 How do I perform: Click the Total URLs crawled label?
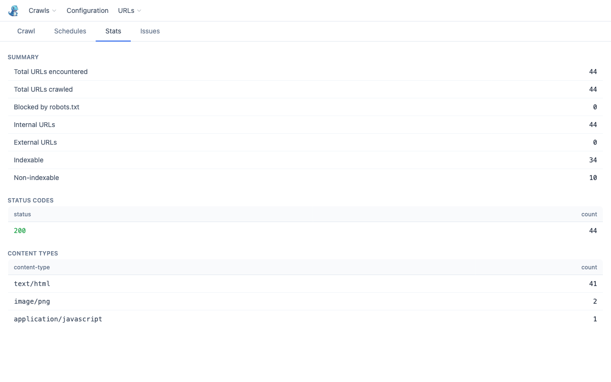click(43, 89)
